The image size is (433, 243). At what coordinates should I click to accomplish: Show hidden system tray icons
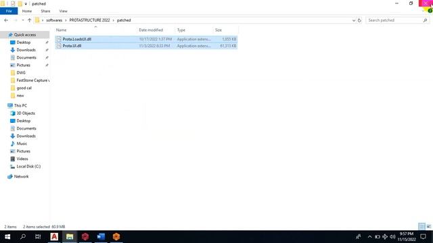pos(370,237)
